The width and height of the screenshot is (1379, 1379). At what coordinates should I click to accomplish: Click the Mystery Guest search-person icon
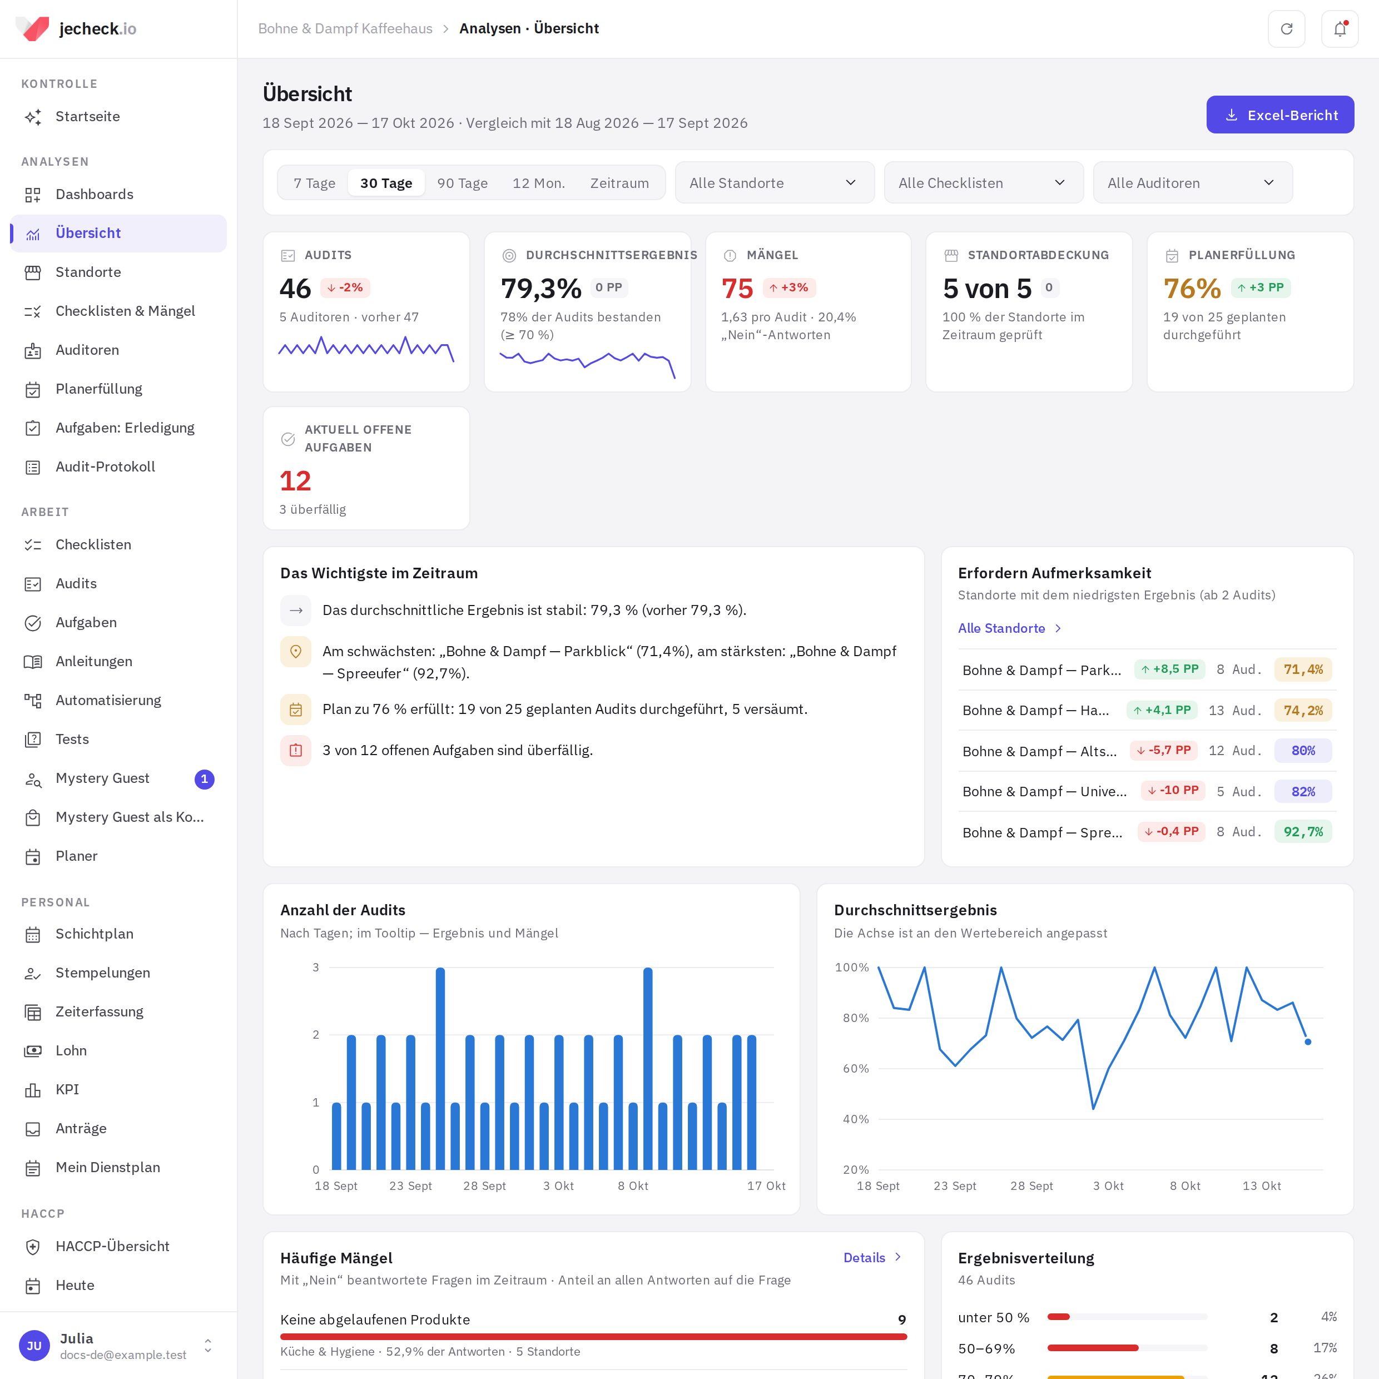point(33,778)
